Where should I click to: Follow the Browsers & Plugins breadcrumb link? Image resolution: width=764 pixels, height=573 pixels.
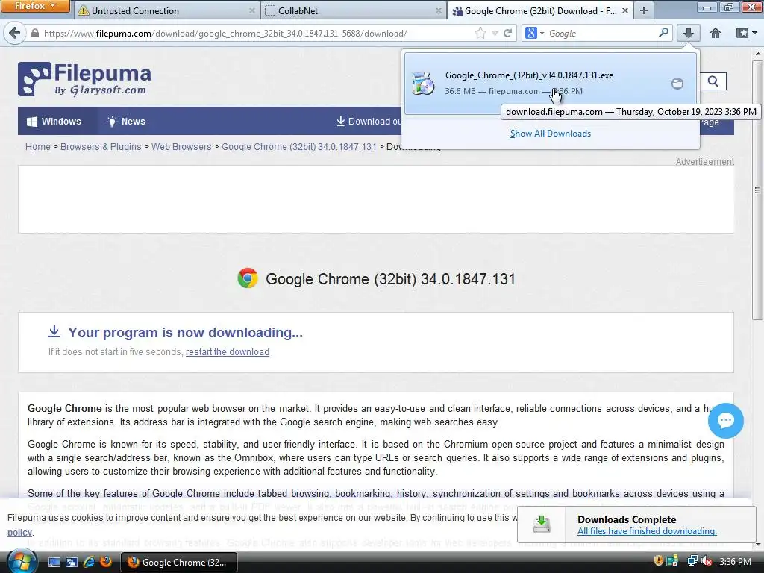[x=101, y=147]
